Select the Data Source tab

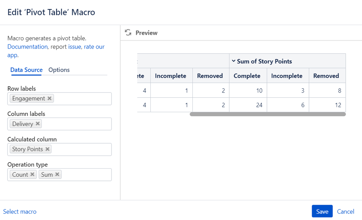pos(26,70)
